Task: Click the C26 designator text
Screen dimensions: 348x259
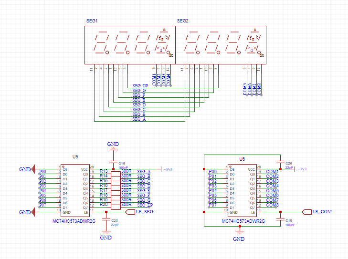Action: click(x=289, y=164)
